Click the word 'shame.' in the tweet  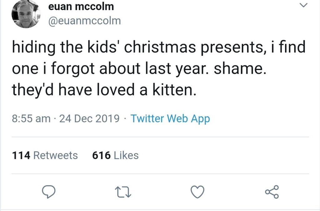240,69
